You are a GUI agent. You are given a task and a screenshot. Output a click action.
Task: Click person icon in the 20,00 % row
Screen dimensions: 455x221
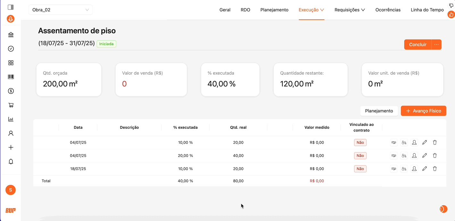[414, 156]
